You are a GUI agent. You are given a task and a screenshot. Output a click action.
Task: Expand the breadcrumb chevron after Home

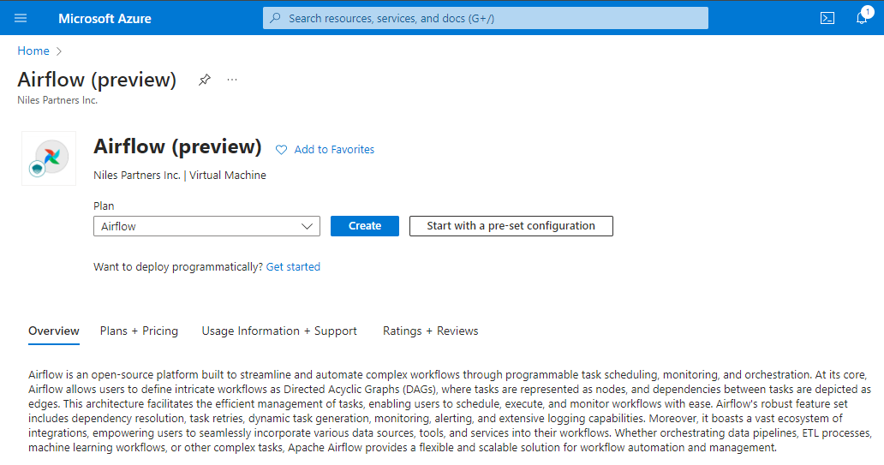58,51
